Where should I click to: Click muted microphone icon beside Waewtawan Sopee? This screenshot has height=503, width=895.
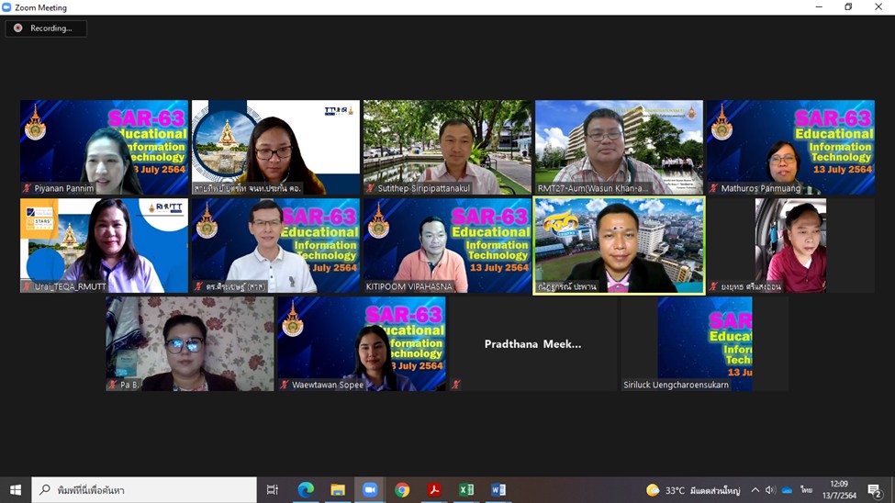(x=285, y=385)
